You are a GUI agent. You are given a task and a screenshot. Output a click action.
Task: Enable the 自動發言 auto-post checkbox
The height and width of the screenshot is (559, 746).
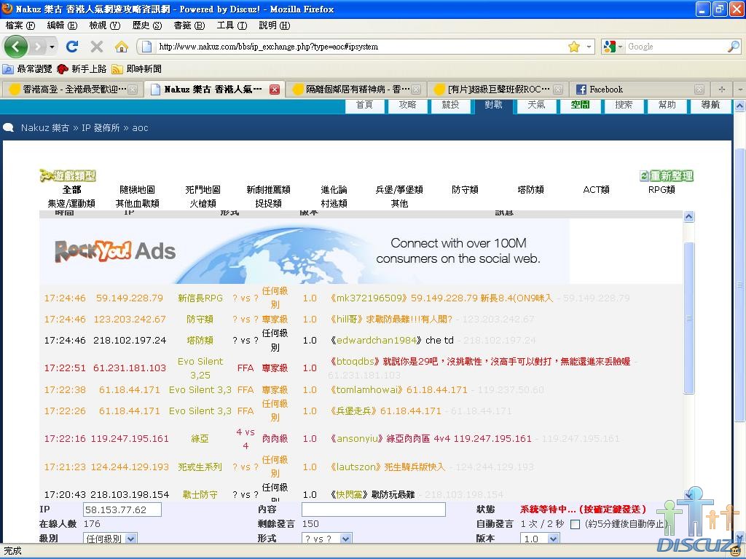[576, 524]
